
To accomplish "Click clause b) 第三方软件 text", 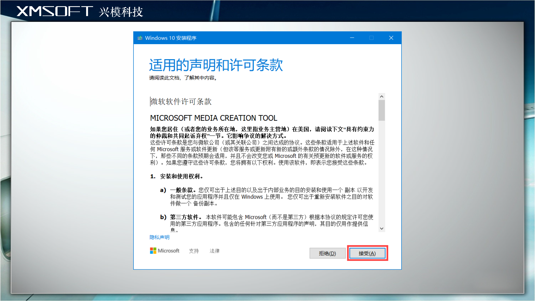I will pos(267,223).
